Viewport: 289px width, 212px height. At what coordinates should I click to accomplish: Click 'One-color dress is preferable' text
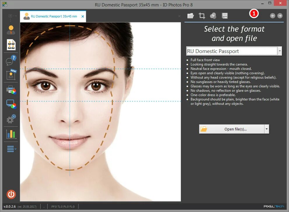click(x=213, y=95)
